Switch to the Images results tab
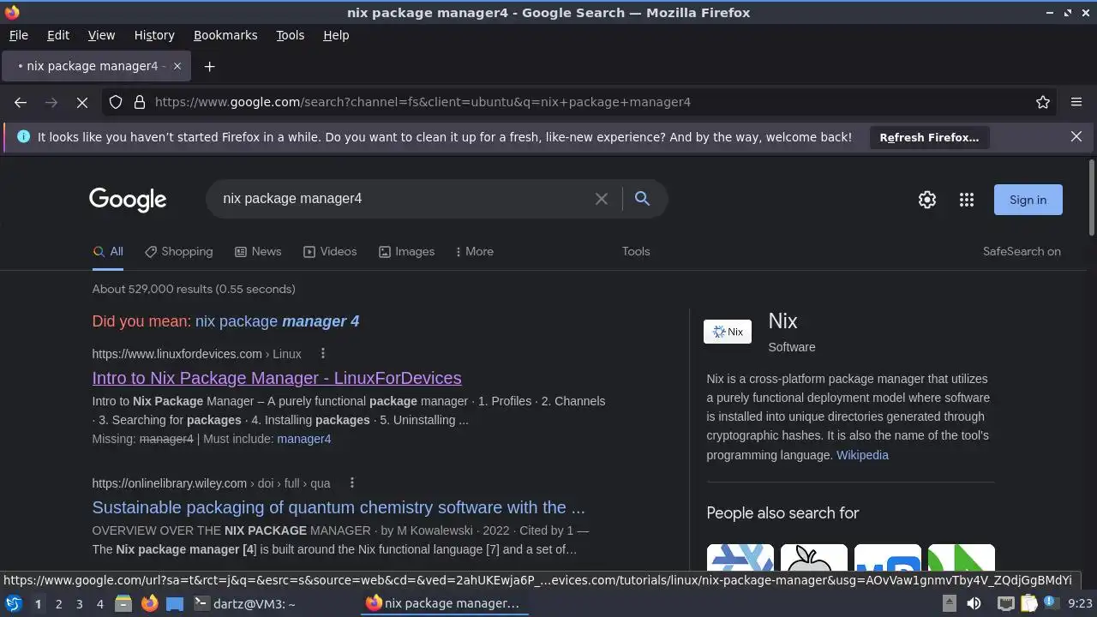The height and width of the screenshot is (617, 1097). point(406,251)
